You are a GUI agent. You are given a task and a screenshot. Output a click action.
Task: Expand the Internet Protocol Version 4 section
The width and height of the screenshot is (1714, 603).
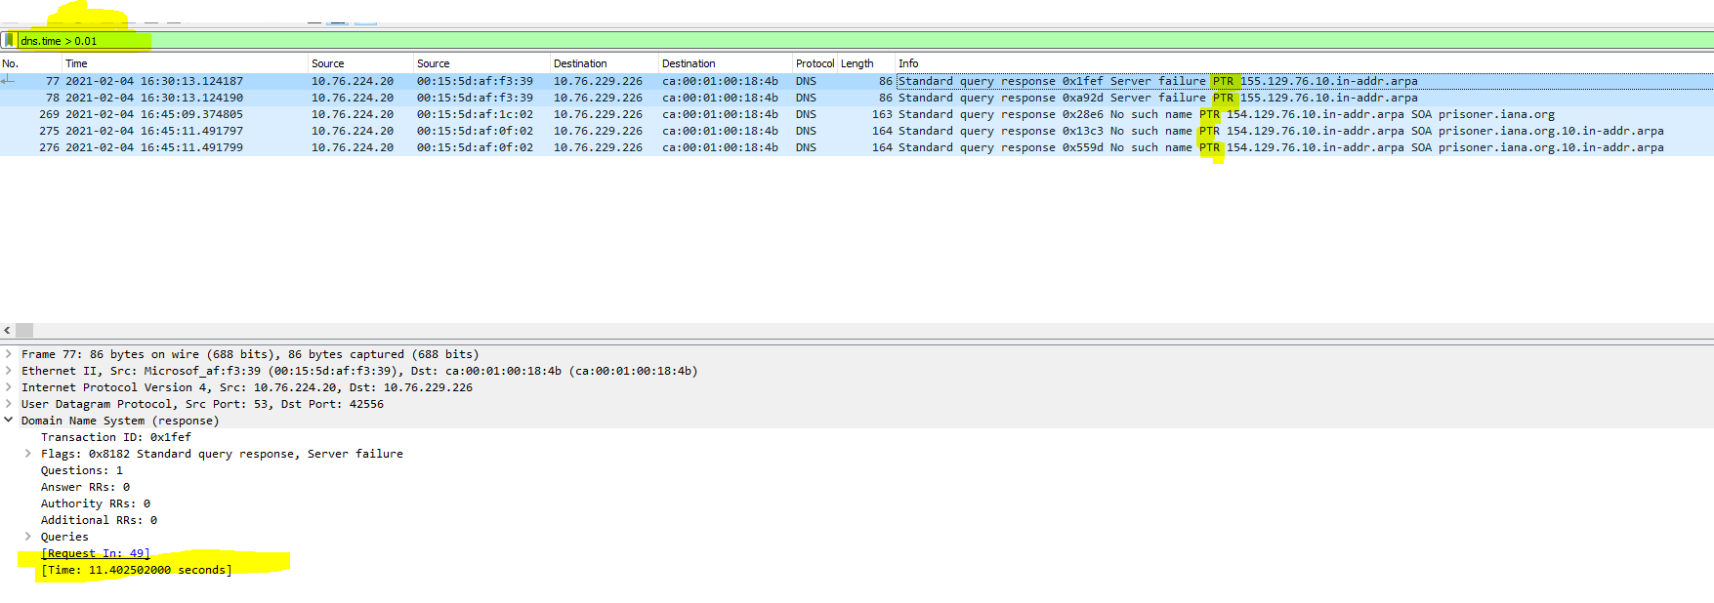click(x=9, y=387)
